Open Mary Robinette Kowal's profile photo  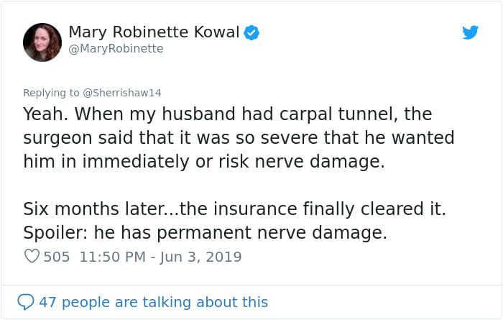coord(42,42)
